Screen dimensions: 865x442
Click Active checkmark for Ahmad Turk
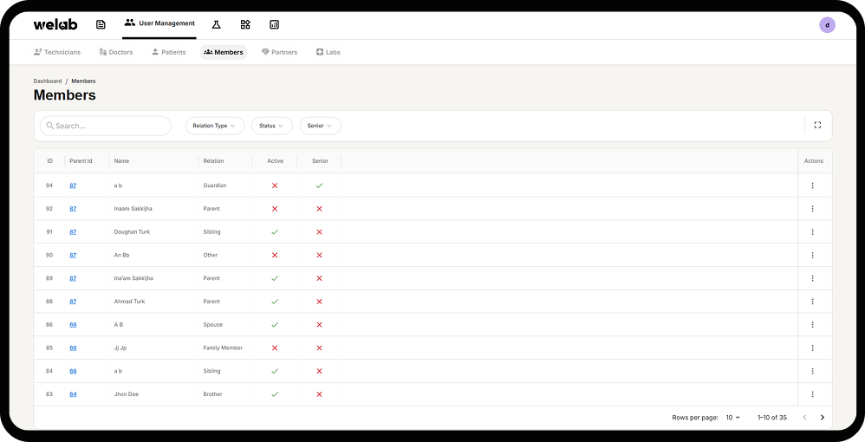275,302
